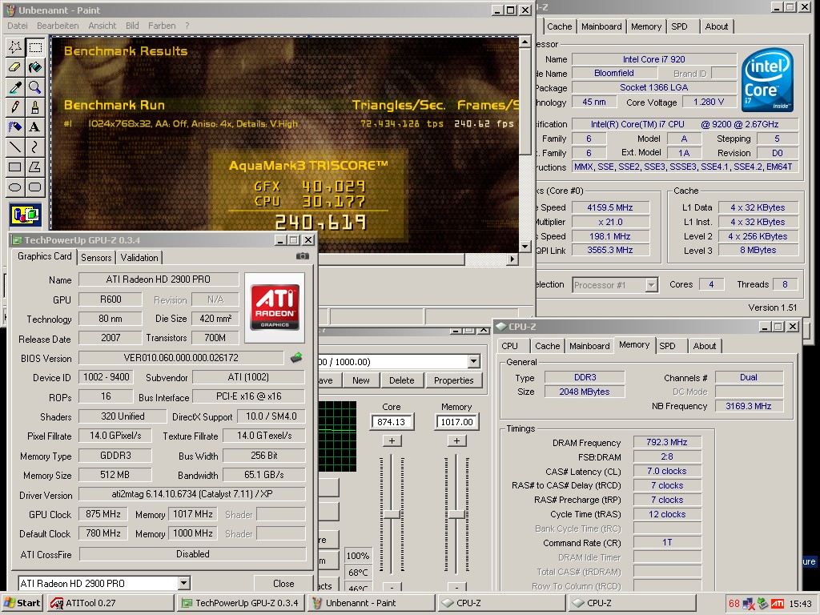The width and height of the screenshot is (820, 615).
Task: Click the Start button on the taskbar
Action: tap(22, 603)
